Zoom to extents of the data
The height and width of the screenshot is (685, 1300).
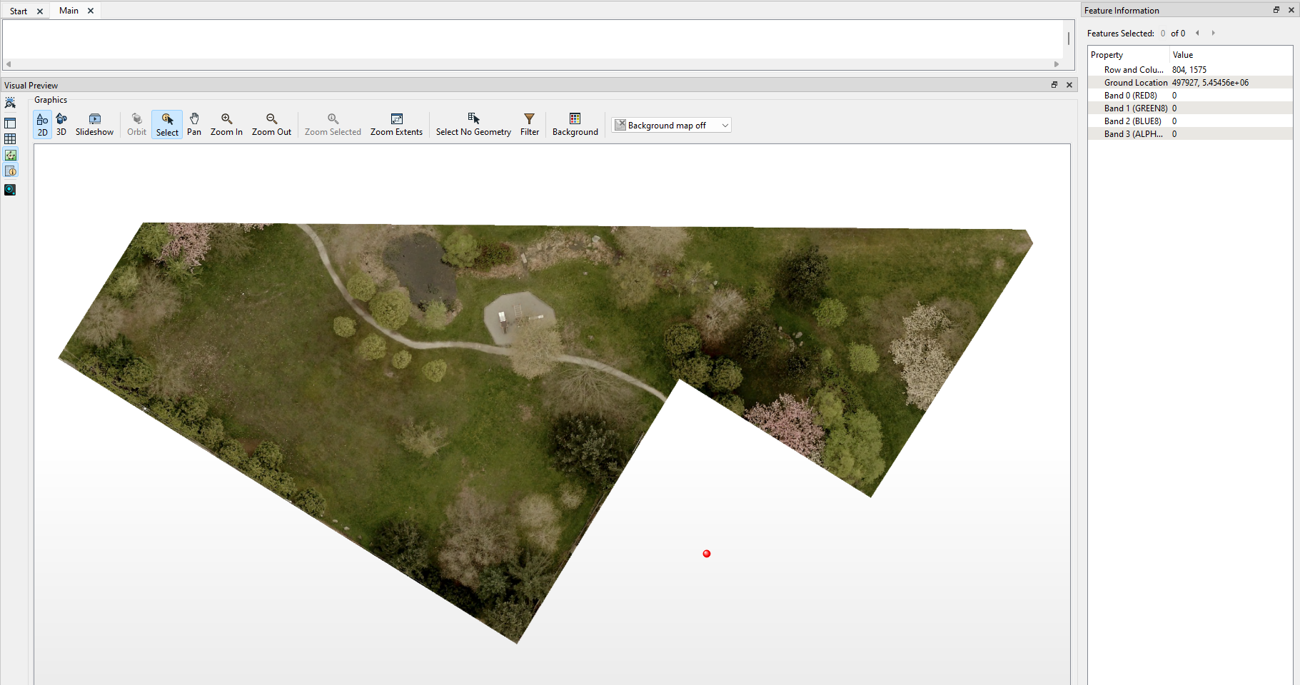coord(396,124)
